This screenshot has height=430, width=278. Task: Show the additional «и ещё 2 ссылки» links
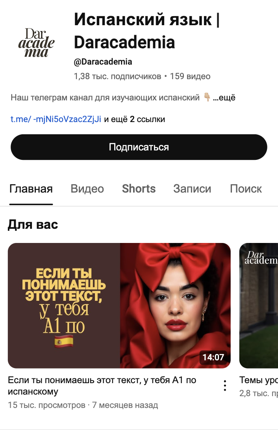(x=135, y=119)
